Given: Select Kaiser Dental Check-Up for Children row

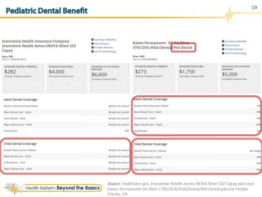Looking at the screenshot, I should (x=197, y=151).
